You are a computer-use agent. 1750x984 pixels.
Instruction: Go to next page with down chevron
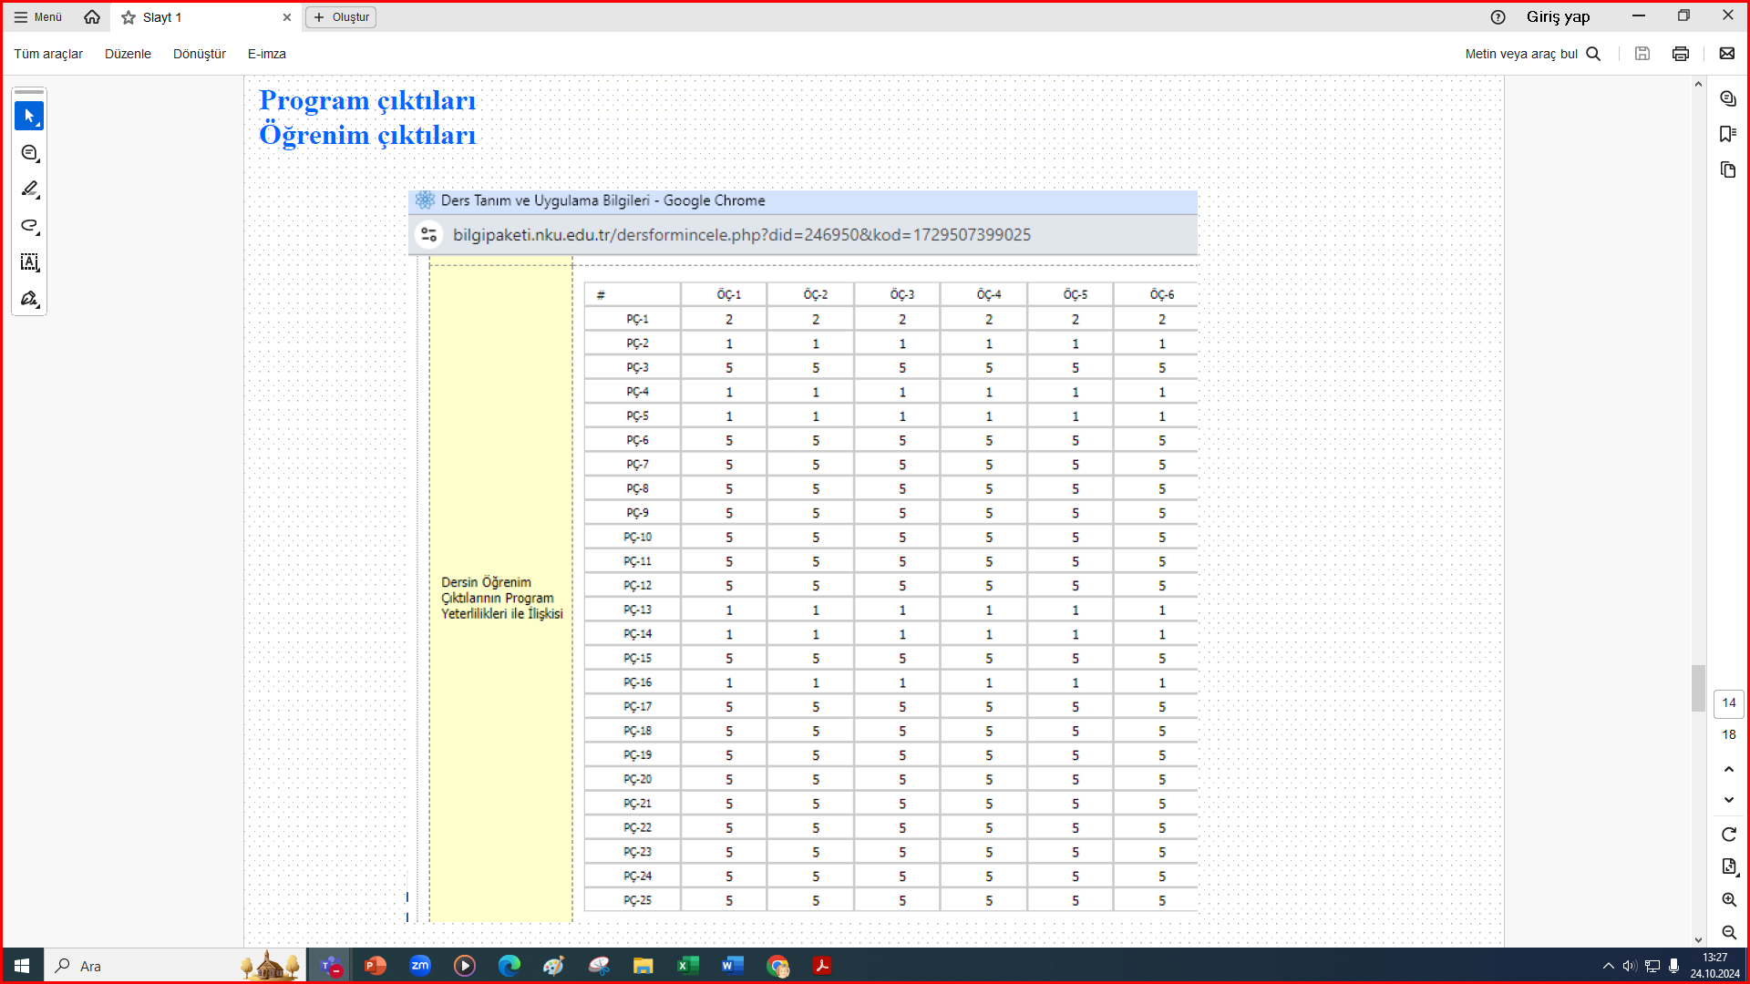tap(1729, 800)
